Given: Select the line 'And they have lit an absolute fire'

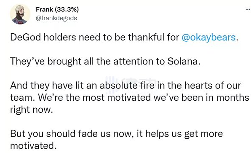Looking at the screenshot, I should click(x=125, y=86).
